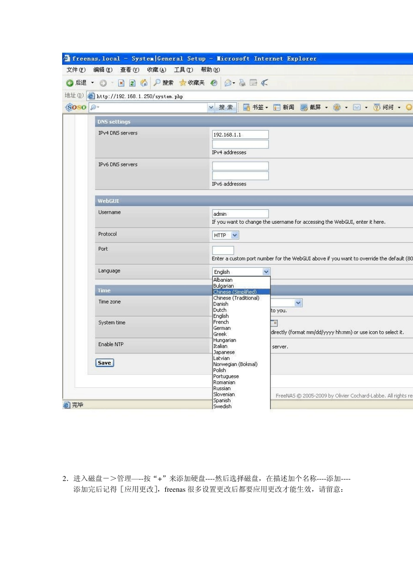Choose Norwegian (Bokmal) from language list

click(241, 364)
